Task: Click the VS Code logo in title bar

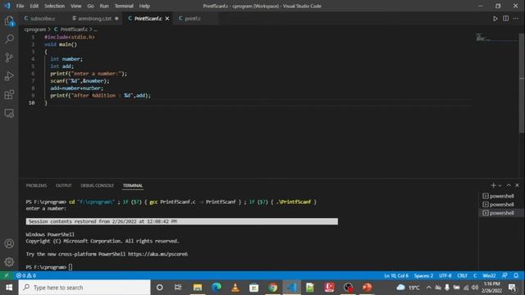Action: point(7,6)
